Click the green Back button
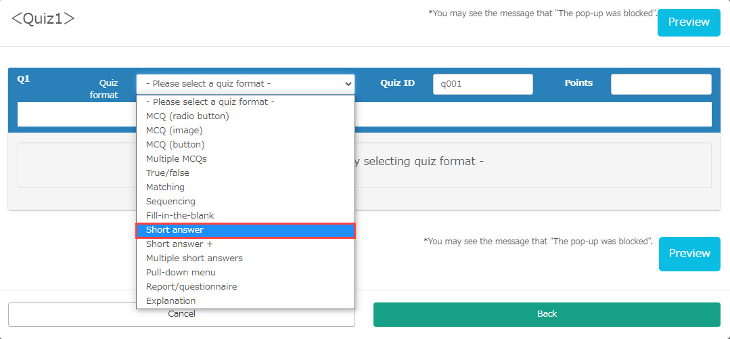 (x=547, y=314)
